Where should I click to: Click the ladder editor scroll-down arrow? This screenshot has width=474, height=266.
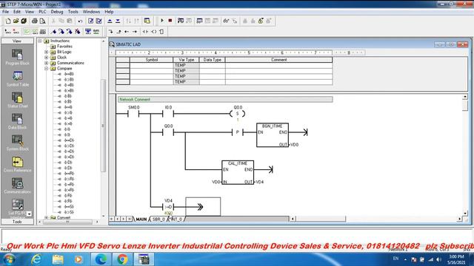(x=465, y=214)
